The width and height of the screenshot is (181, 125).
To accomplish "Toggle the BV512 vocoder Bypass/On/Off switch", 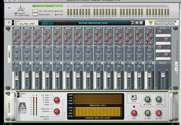I will (18, 95).
